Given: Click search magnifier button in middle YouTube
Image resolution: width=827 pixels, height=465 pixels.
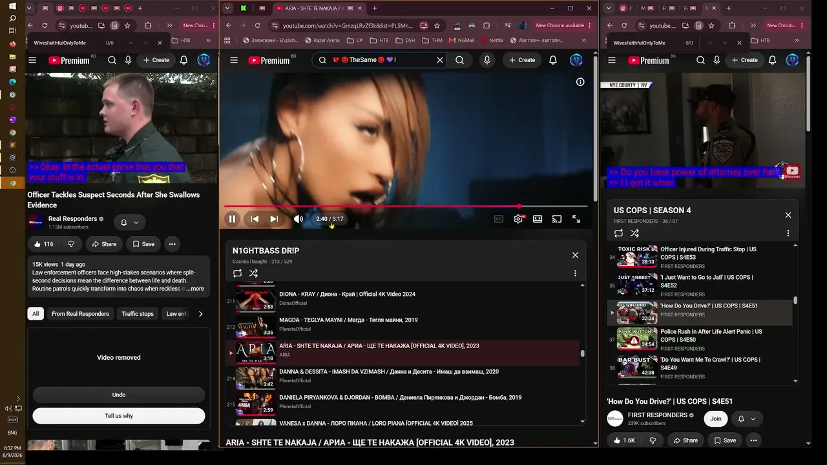Looking at the screenshot, I should point(459,60).
